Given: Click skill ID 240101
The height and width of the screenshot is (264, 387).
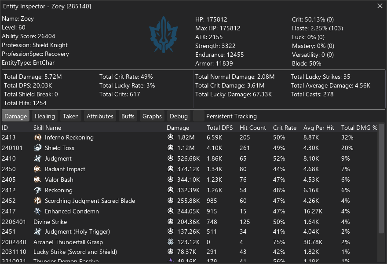Looking at the screenshot, I should [12, 148].
